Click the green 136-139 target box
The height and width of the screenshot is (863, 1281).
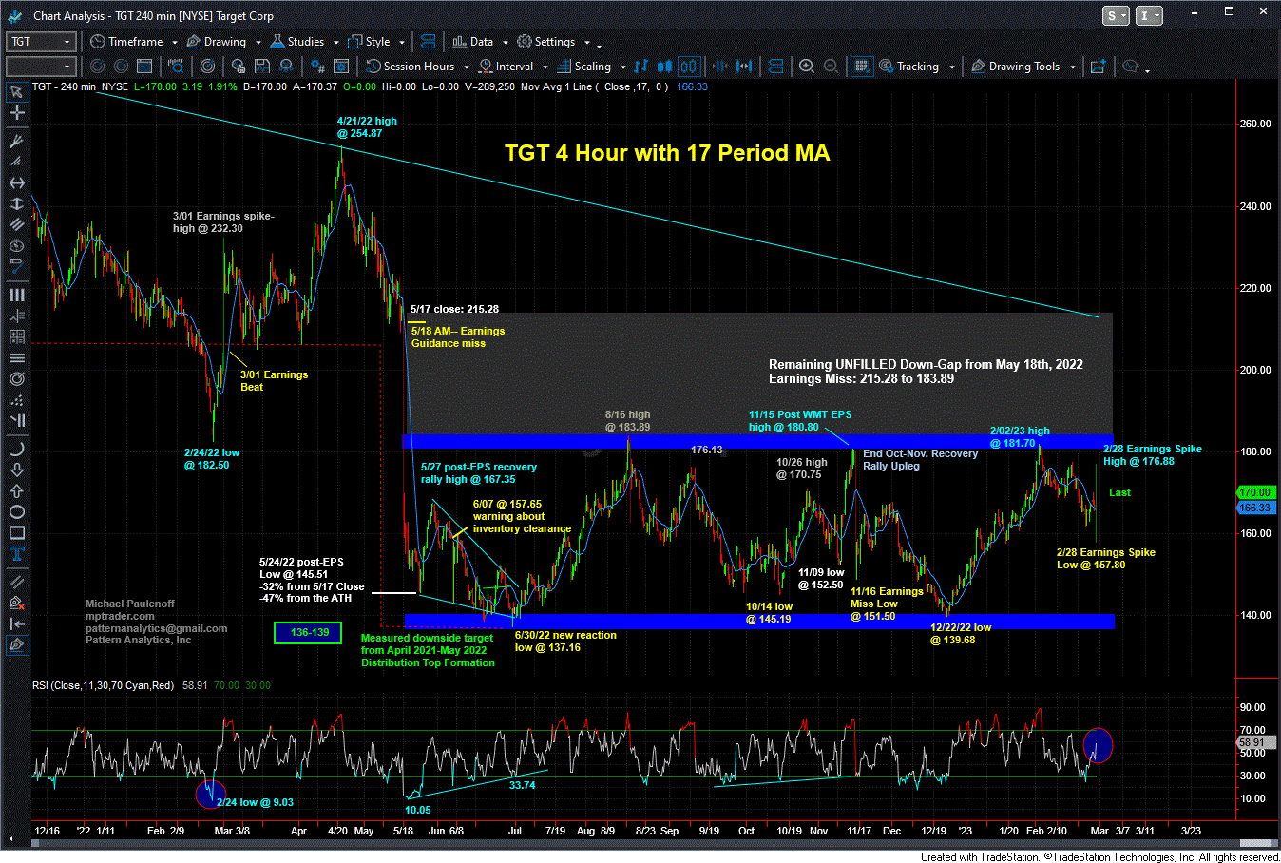(x=309, y=632)
